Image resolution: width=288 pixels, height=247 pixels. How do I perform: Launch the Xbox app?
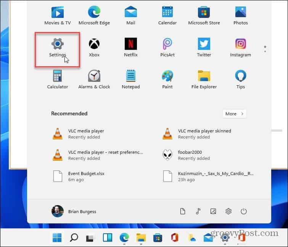coord(94,47)
